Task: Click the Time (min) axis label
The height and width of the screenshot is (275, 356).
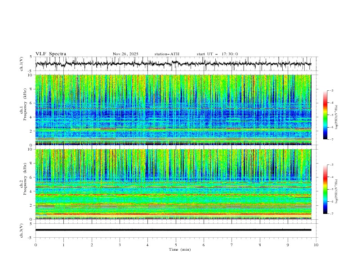Action: point(179,249)
